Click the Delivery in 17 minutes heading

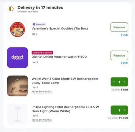point(40,8)
